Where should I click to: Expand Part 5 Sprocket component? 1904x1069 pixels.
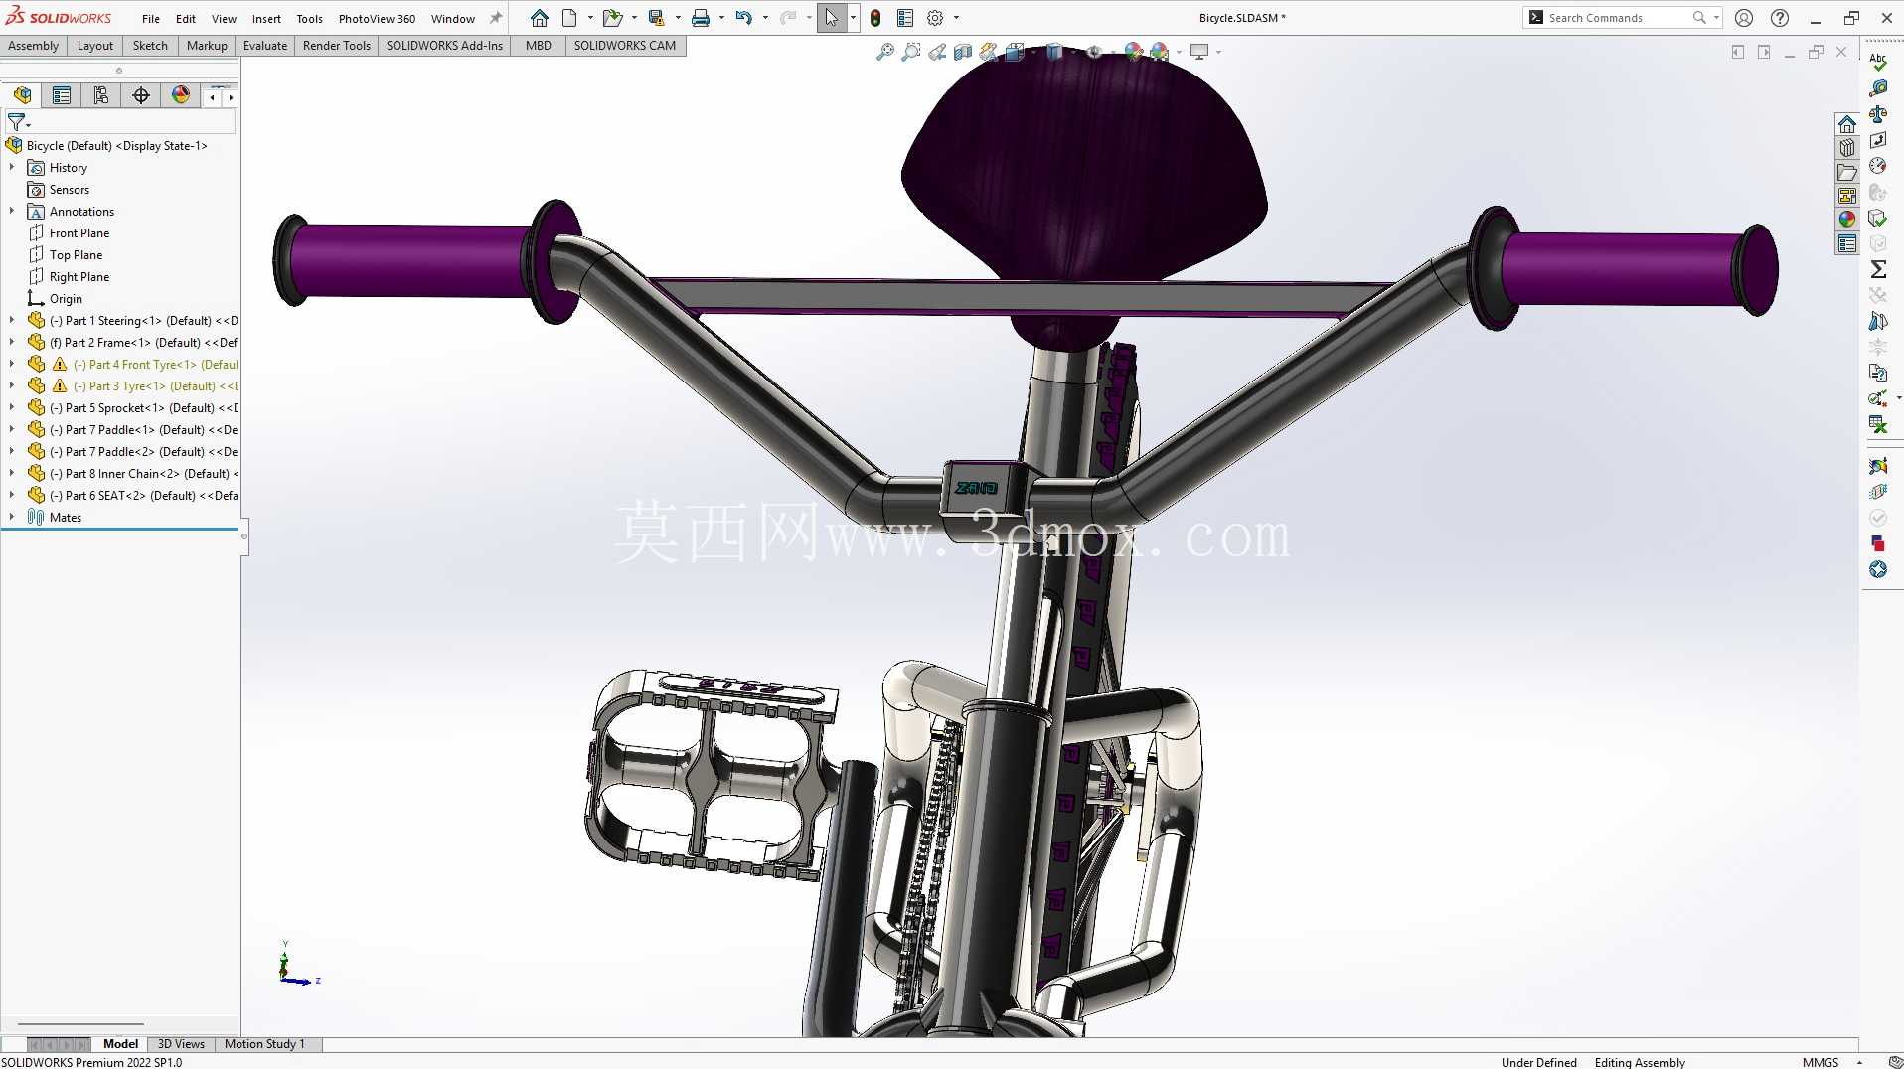(12, 407)
